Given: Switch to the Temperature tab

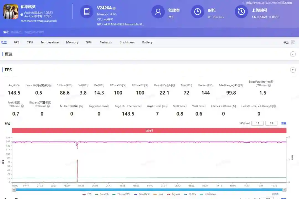Looking at the screenshot, I should [x=50, y=42].
